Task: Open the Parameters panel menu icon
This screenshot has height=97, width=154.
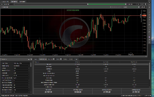Action: click(31, 59)
